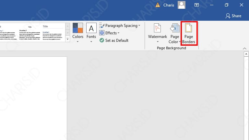Move style gallery up one row
Screen dimensions: 249x140
coord(67,26)
